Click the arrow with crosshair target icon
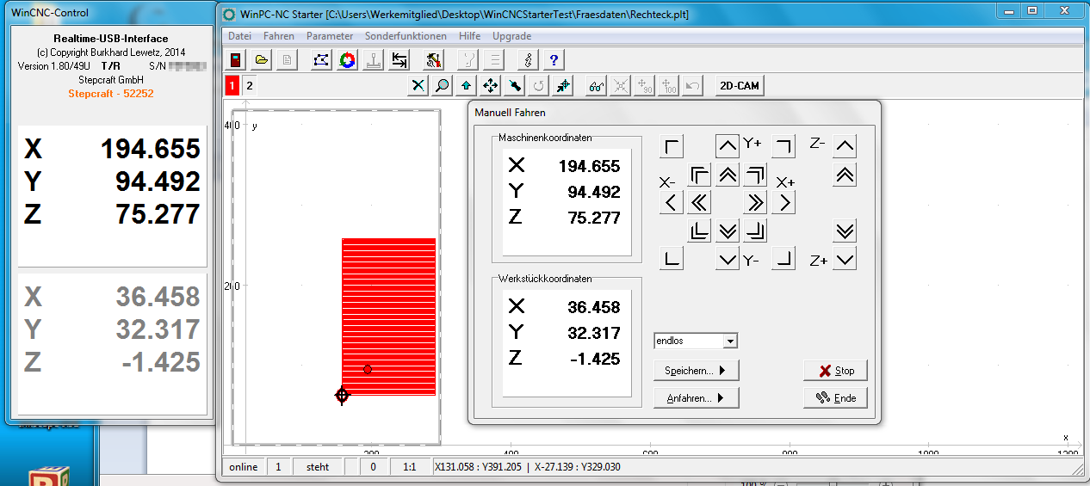Image resolution: width=1090 pixels, height=486 pixels. 563,85
